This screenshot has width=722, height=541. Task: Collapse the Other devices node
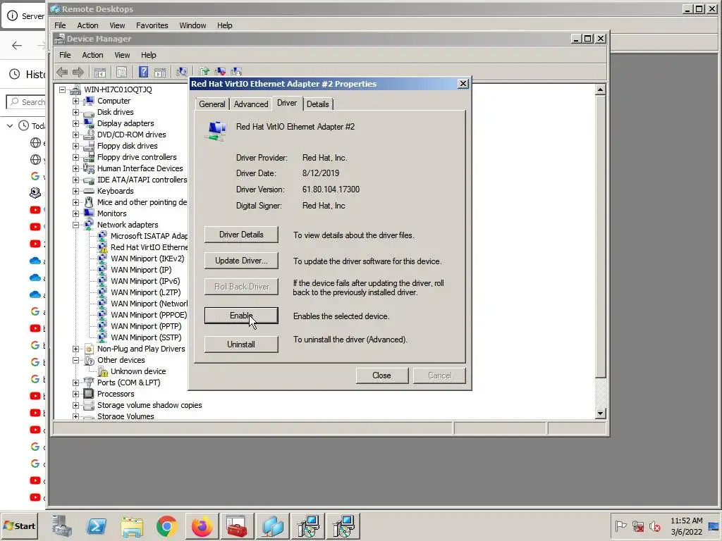click(75, 360)
